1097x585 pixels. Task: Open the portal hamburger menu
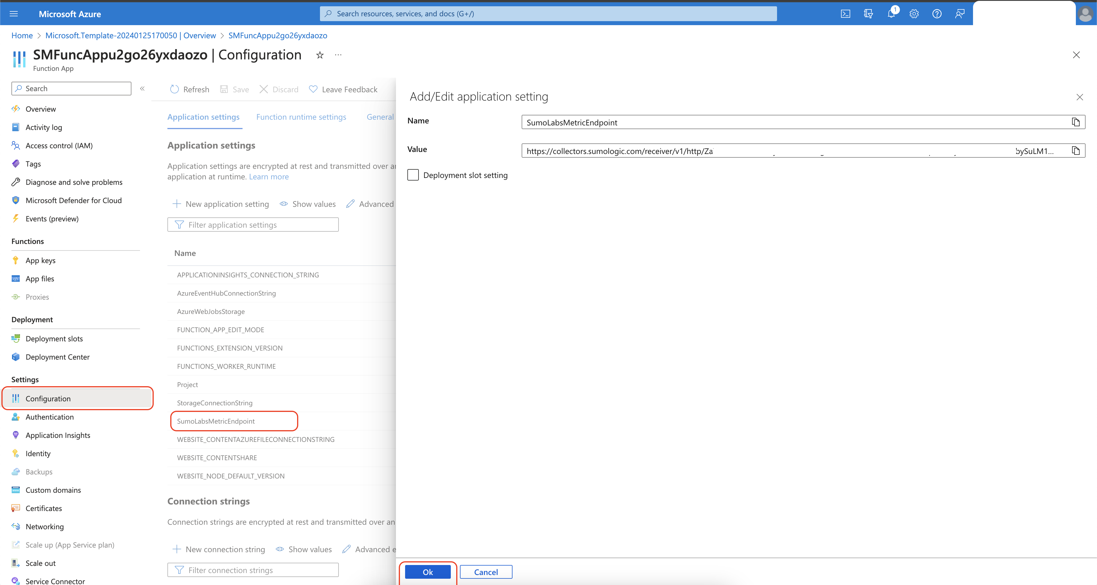14,13
